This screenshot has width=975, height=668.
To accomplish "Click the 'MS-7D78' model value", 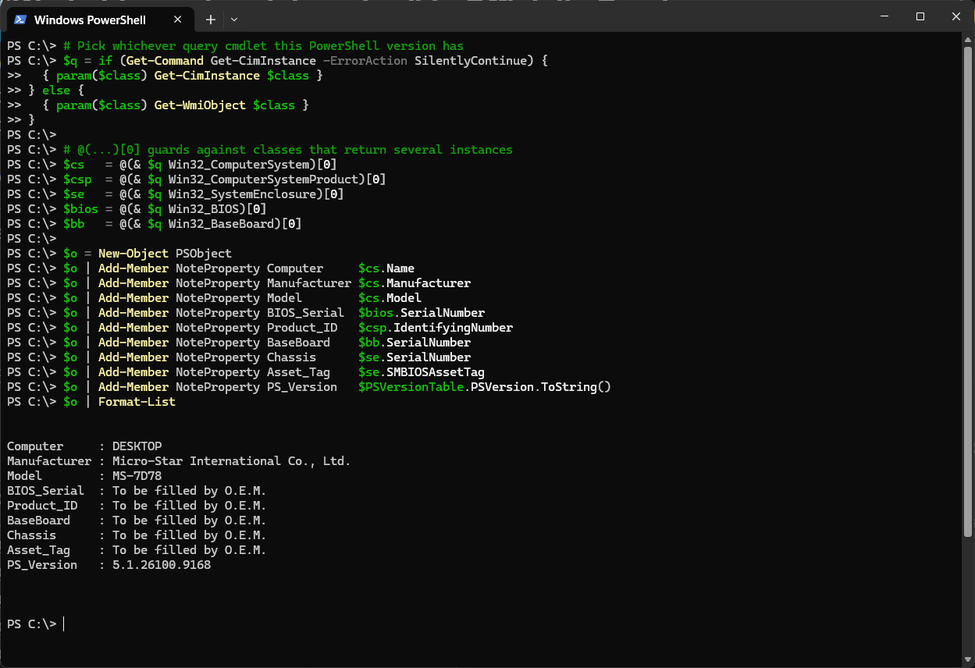I will coord(137,476).
